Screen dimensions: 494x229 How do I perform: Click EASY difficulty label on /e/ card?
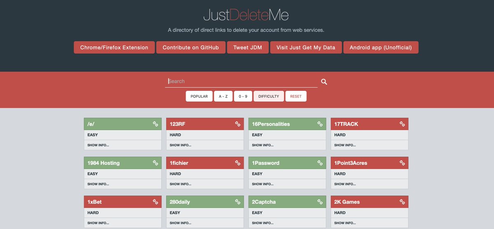93,135
